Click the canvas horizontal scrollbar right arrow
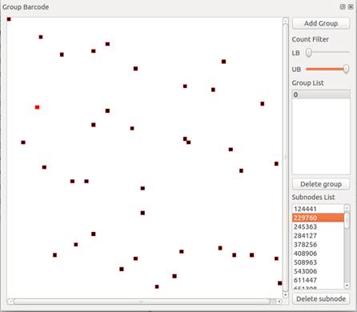 (279, 302)
